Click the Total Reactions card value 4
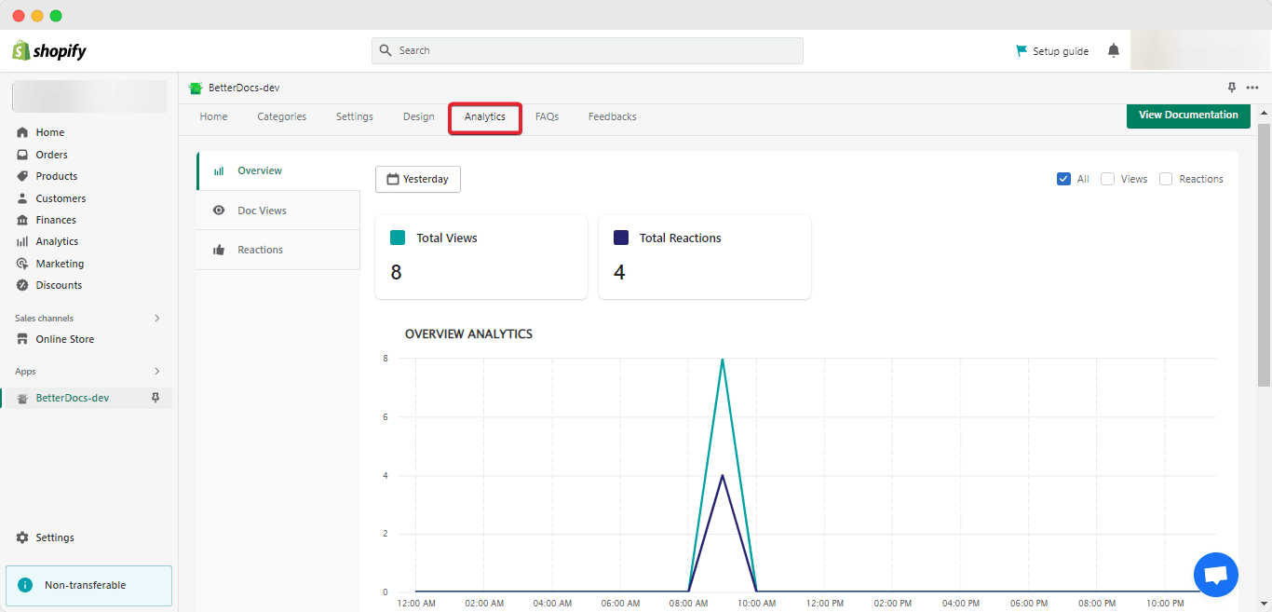 coord(619,272)
